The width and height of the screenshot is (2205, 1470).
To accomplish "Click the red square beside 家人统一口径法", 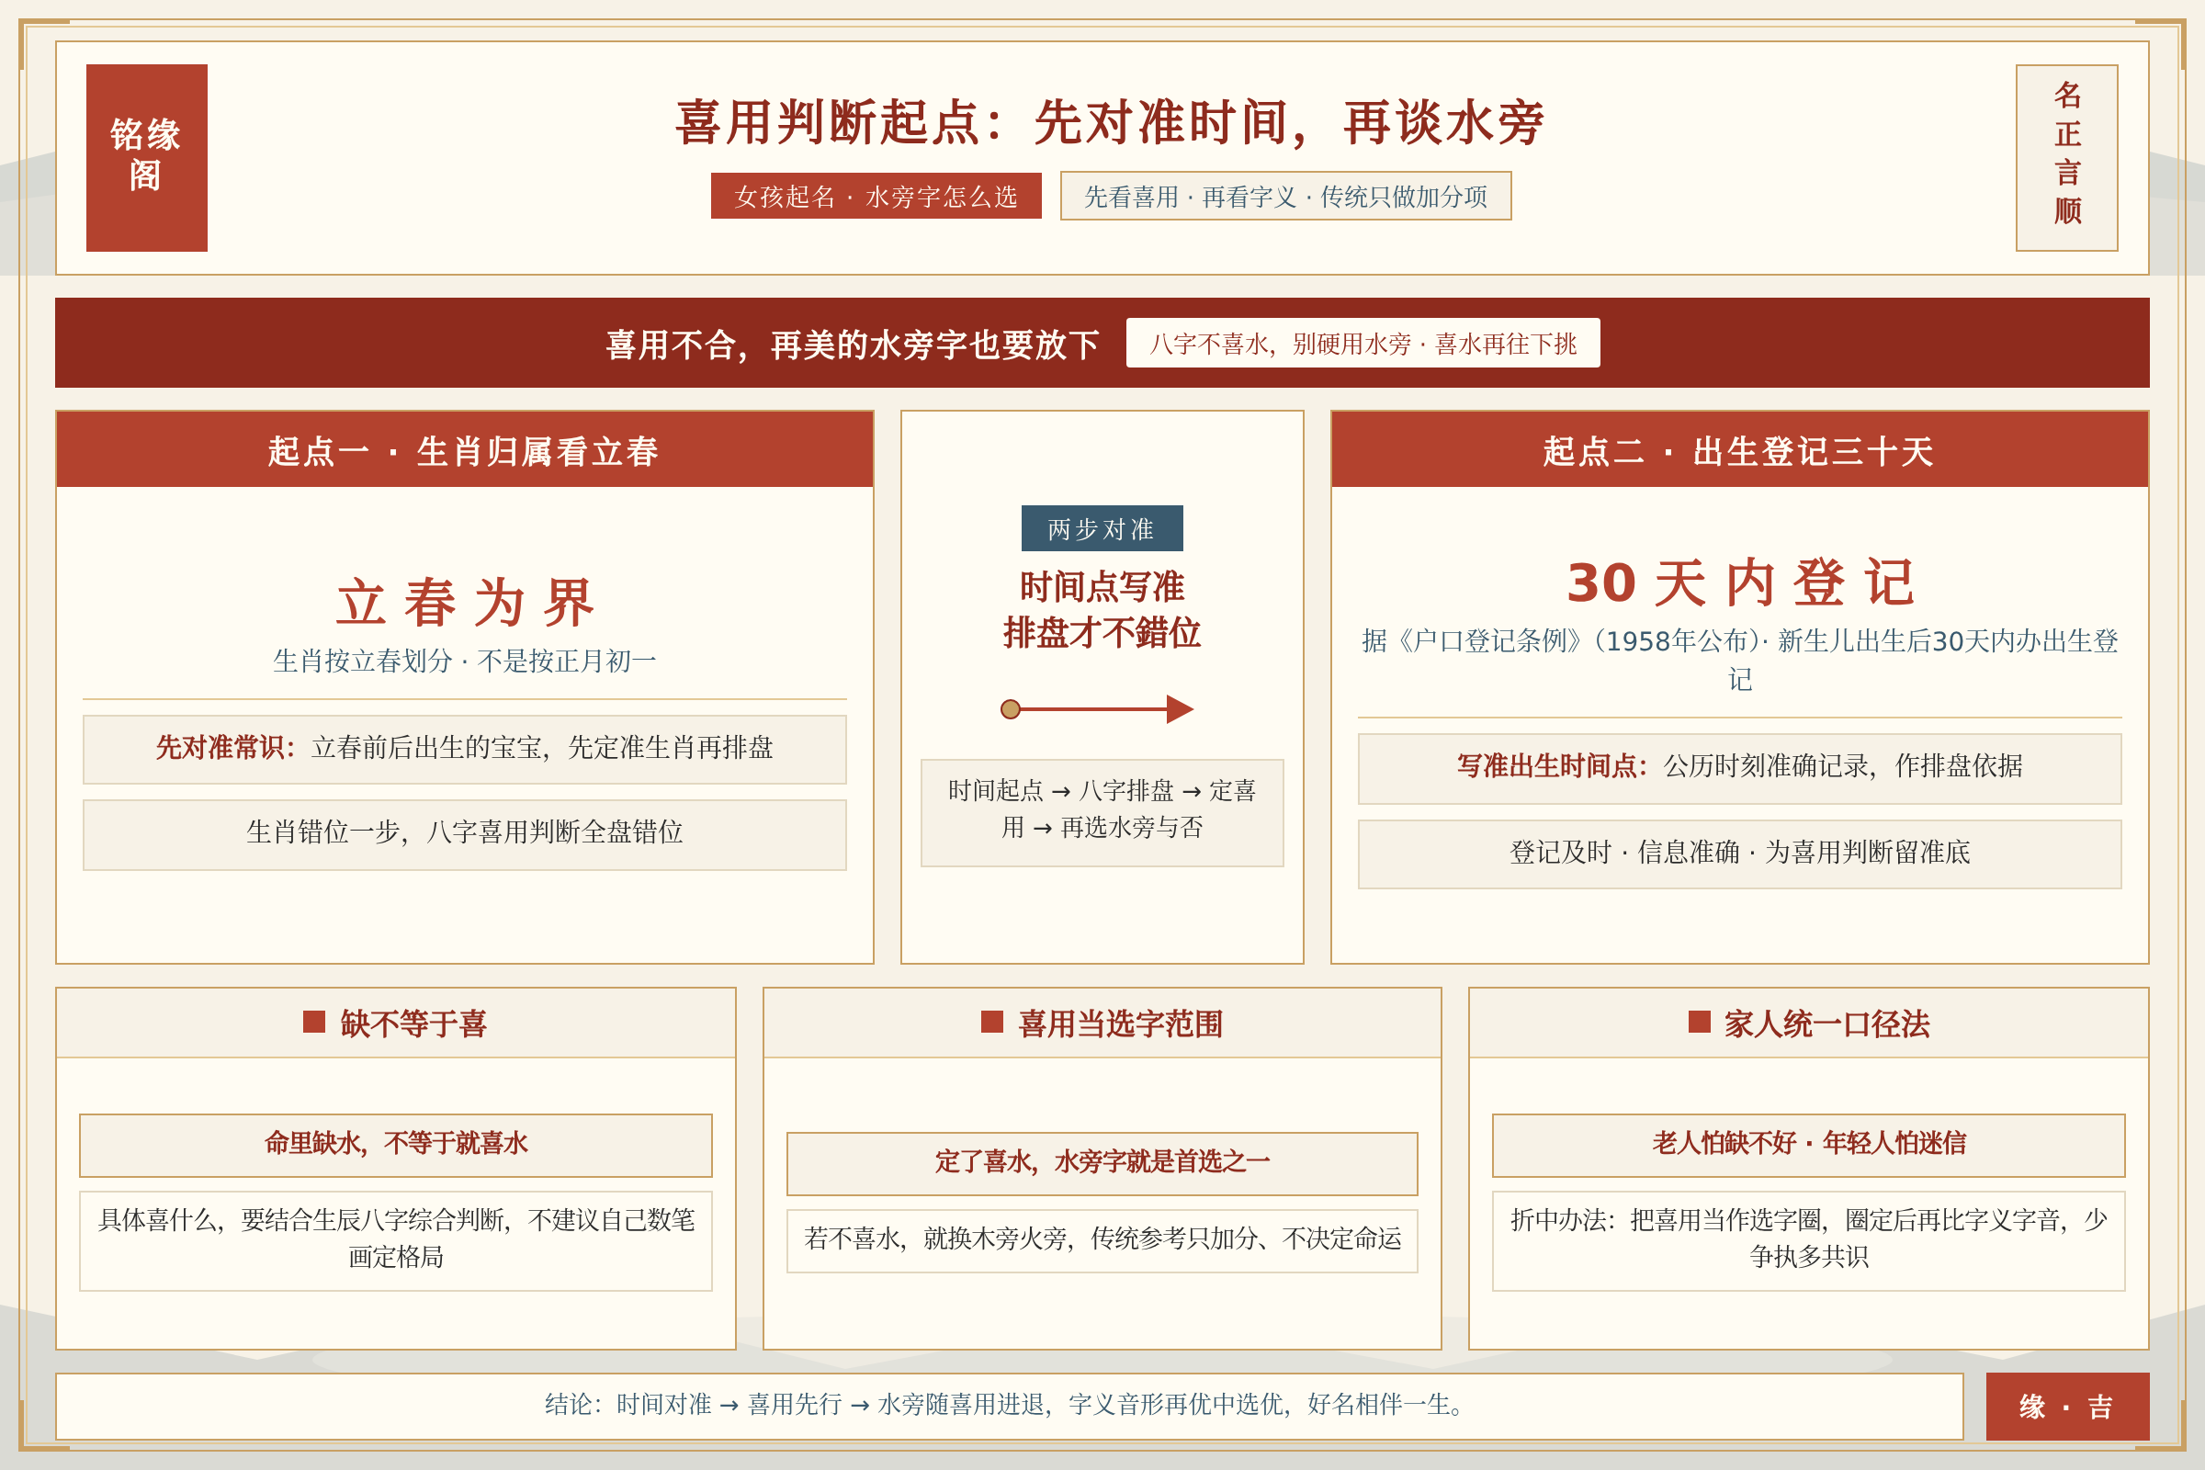I will 1700,1022.
